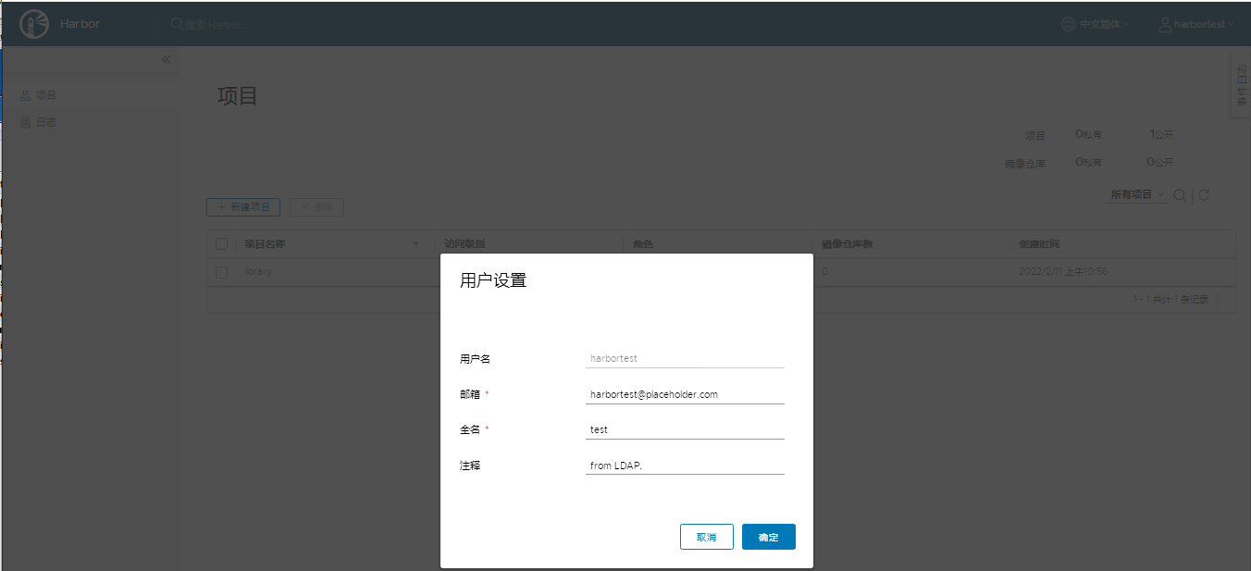The height and width of the screenshot is (571, 1251).
Task: Click the disabled 删除 button
Action: pyautogui.click(x=316, y=207)
